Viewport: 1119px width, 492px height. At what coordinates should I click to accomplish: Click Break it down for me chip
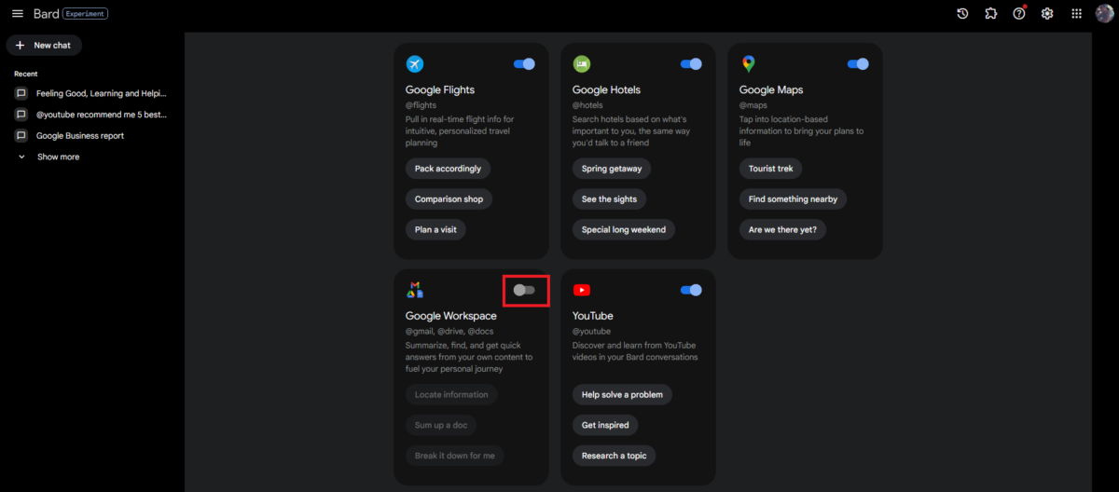[455, 456]
